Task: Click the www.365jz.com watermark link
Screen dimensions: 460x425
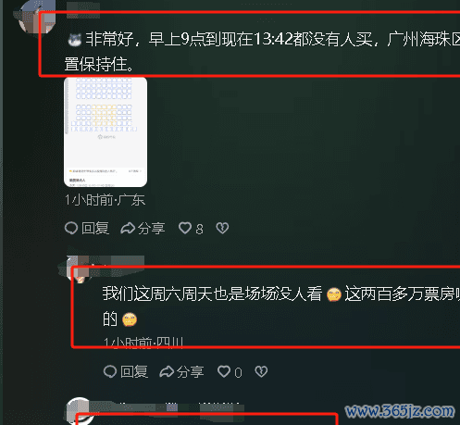Action: (400, 412)
